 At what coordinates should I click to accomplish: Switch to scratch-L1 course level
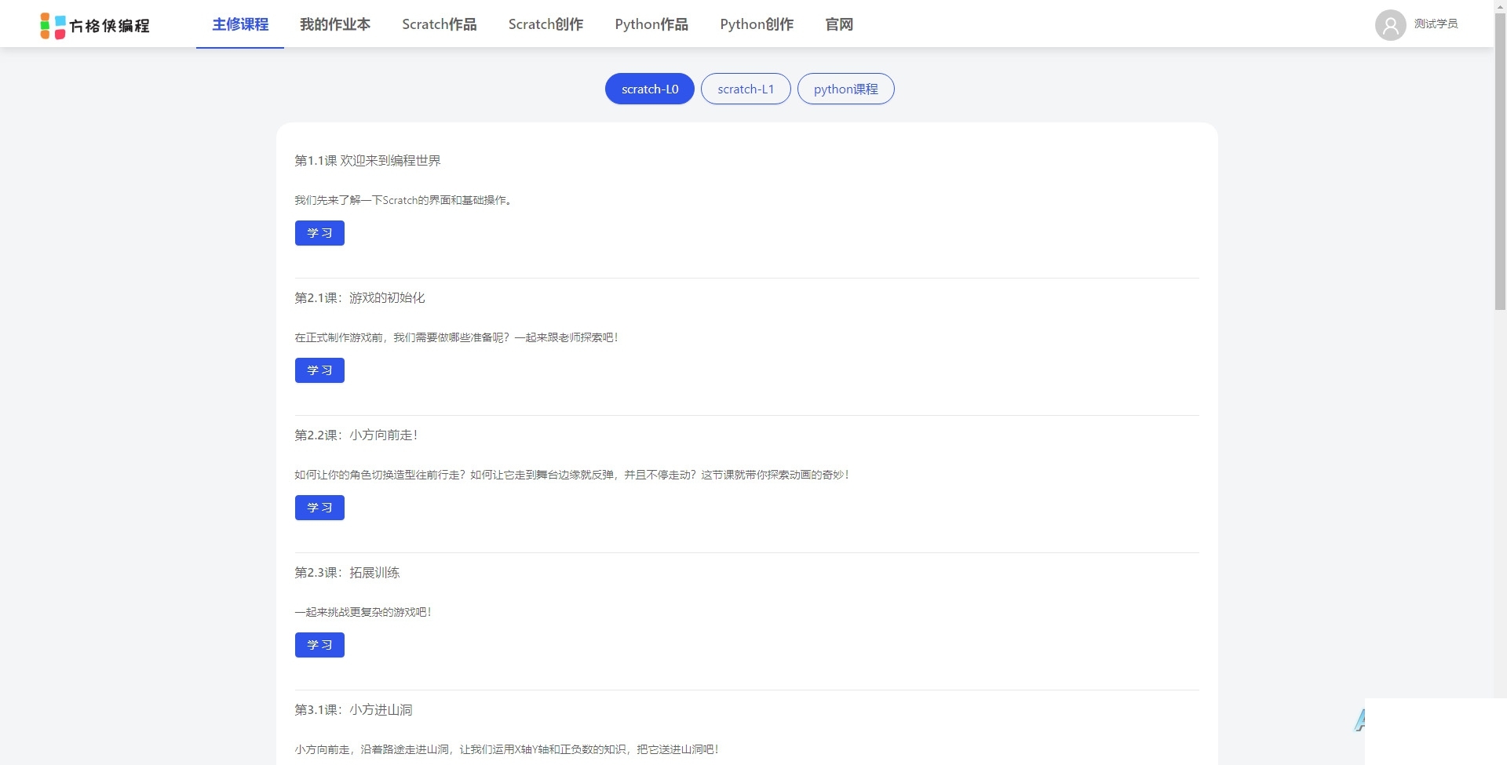click(746, 89)
